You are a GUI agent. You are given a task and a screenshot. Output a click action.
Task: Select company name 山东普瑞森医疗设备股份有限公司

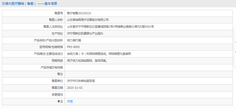[88, 20]
